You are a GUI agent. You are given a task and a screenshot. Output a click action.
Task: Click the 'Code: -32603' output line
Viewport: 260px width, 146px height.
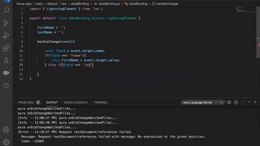(32, 141)
